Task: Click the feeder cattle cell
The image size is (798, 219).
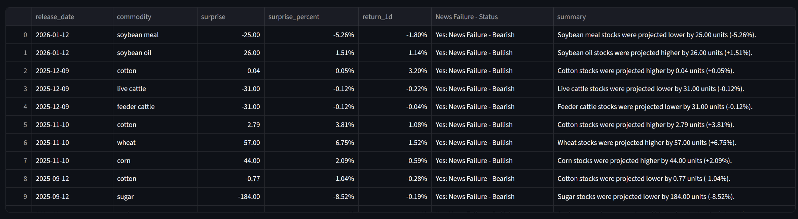Action: pos(136,107)
